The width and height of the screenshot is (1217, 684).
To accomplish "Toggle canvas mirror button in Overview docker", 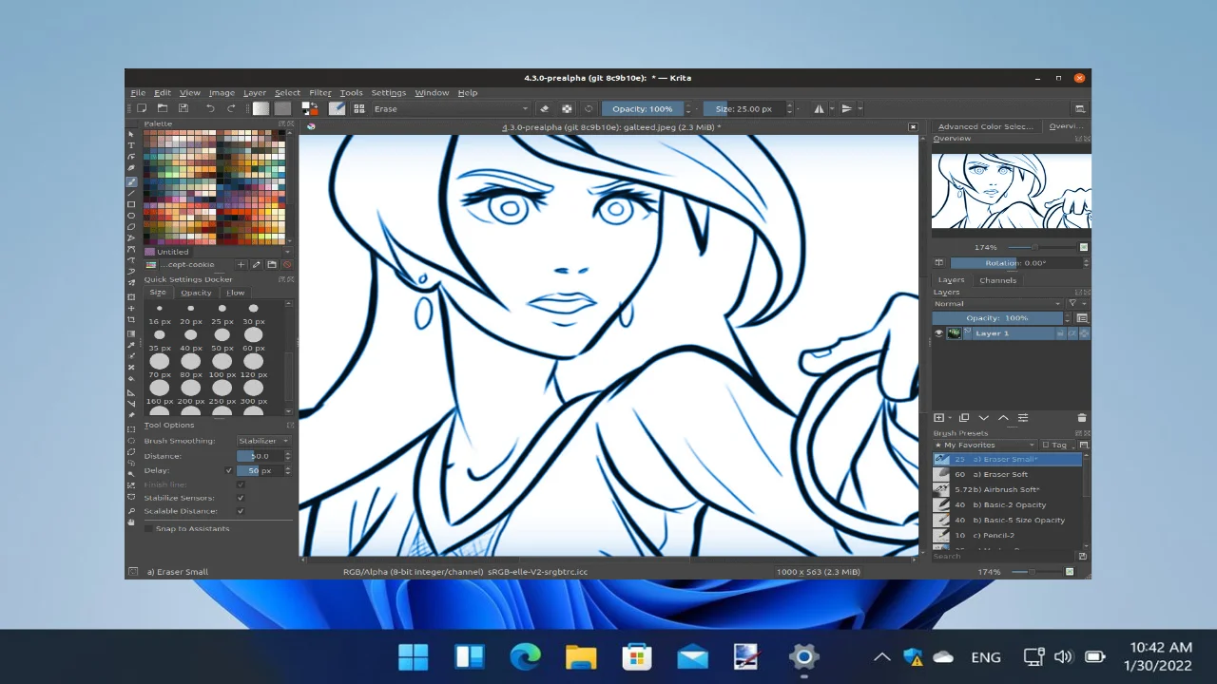I will (x=938, y=262).
